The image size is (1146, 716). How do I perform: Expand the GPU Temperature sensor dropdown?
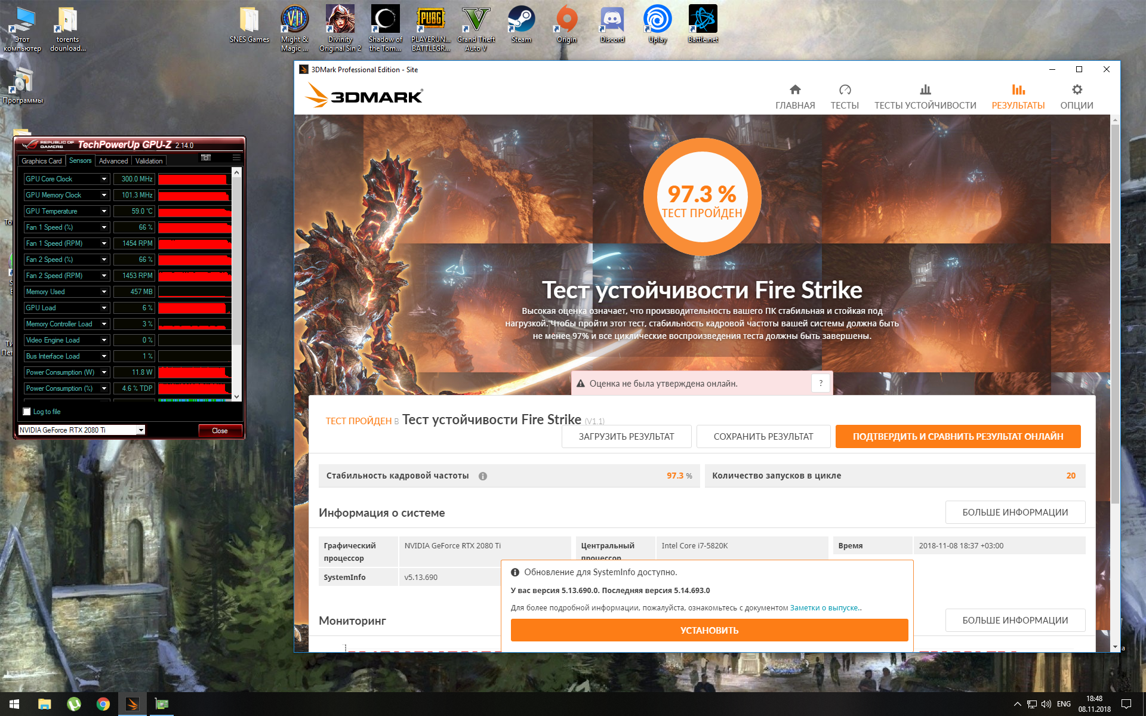104,211
